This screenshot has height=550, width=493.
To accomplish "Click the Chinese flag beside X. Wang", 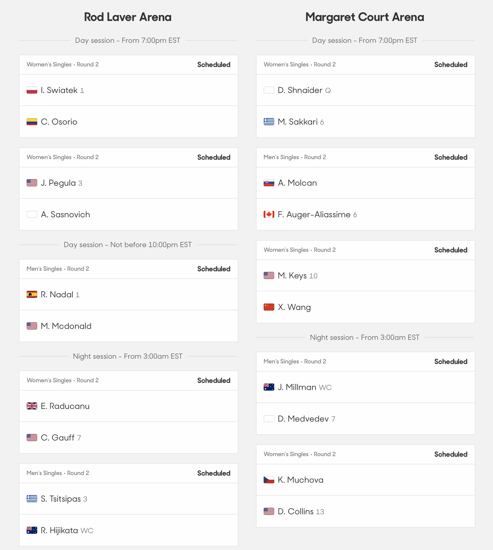I will pyautogui.click(x=269, y=307).
